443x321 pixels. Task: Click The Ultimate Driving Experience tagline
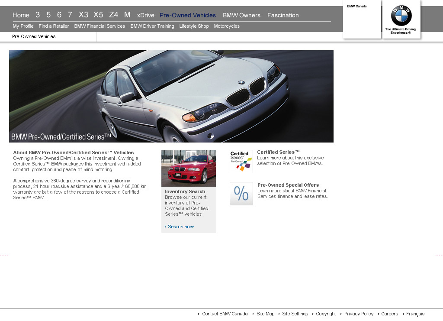pos(400,31)
